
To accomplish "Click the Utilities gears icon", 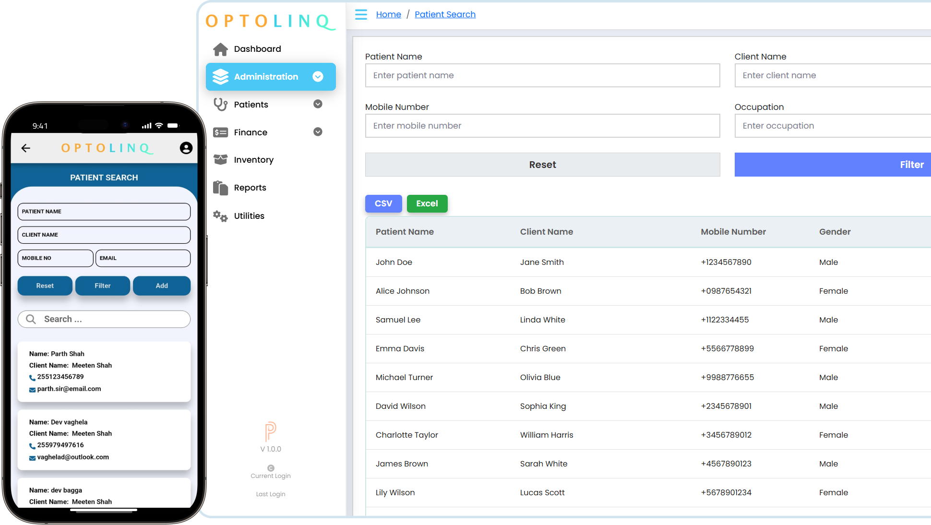I will [220, 216].
